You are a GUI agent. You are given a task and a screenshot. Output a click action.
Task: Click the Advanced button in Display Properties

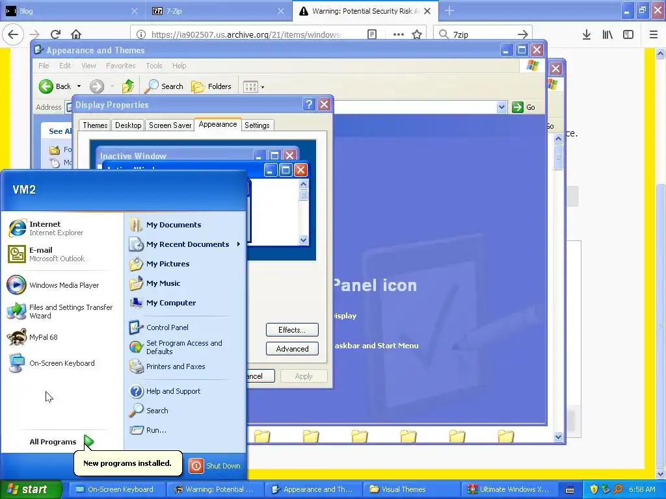click(x=292, y=349)
